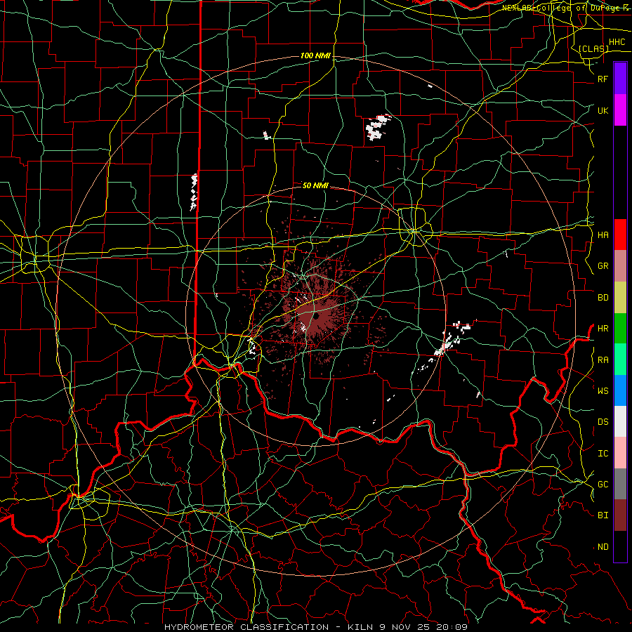This screenshot has height=632, width=632.
Task: Click the RA mint green swatch
Action: point(620,360)
